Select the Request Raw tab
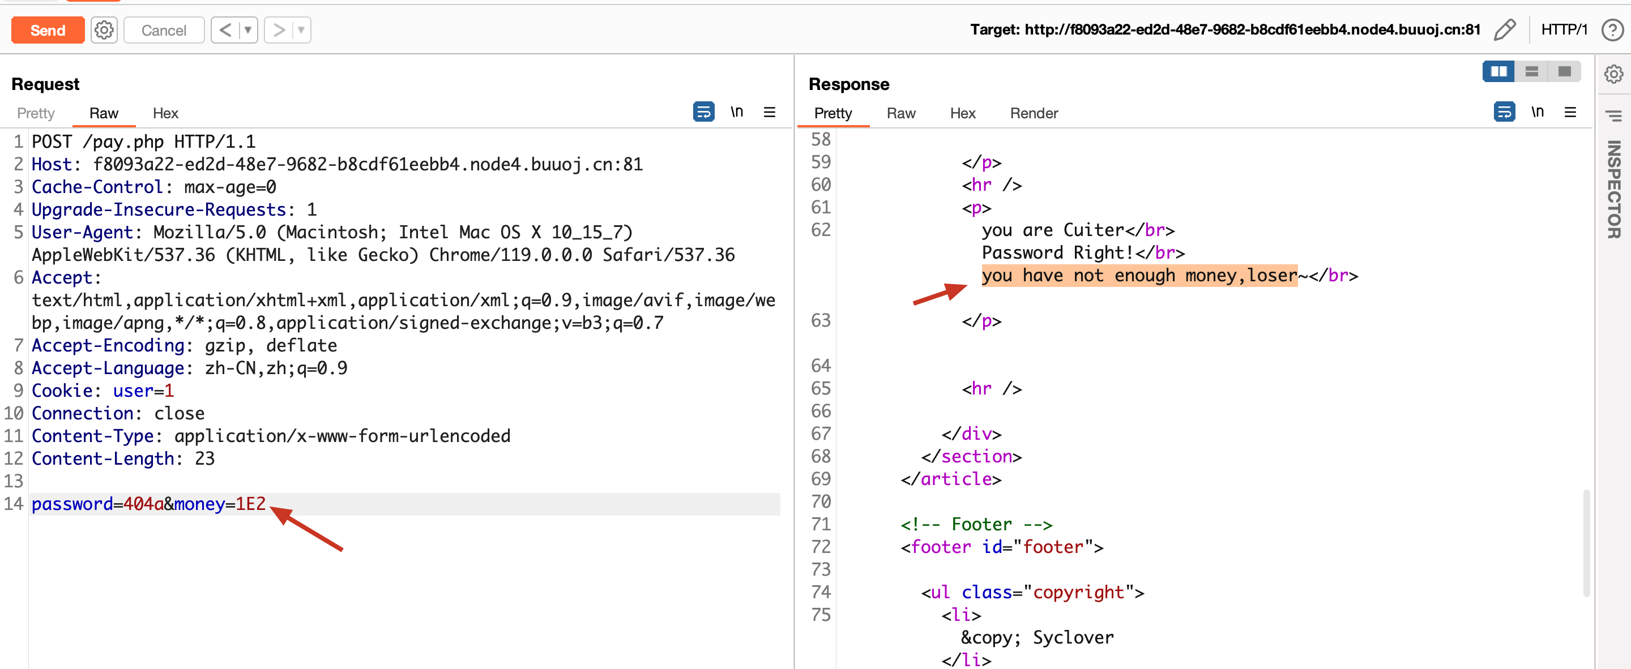Viewport: 1631px width, 669px height. pyautogui.click(x=104, y=113)
